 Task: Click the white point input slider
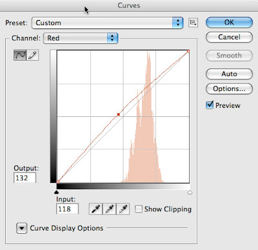[x=190, y=192]
